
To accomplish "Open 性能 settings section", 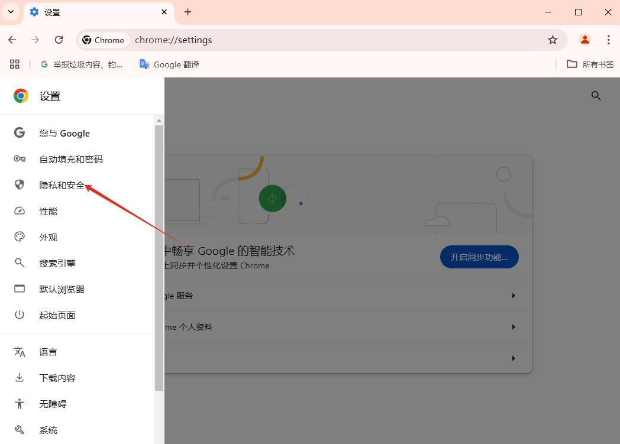I will click(x=77, y=211).
